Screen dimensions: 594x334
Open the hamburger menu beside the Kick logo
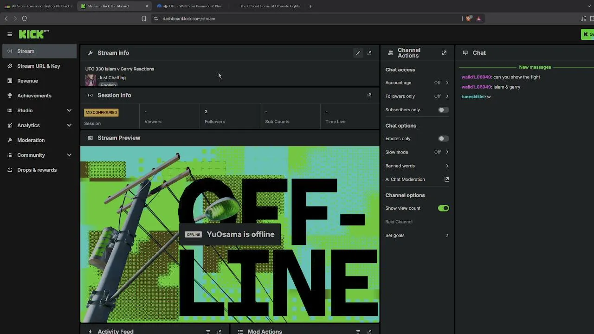[x=10, y=34]
